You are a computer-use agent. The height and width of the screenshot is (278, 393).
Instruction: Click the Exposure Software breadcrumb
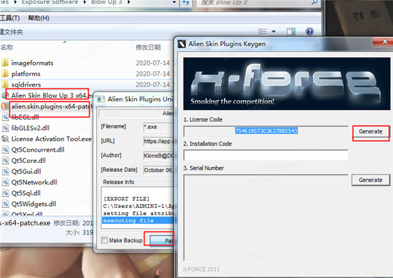tap(50, 3)
